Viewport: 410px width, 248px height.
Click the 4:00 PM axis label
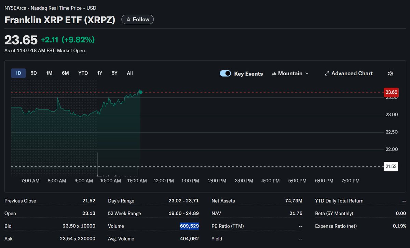pos(271,181)
